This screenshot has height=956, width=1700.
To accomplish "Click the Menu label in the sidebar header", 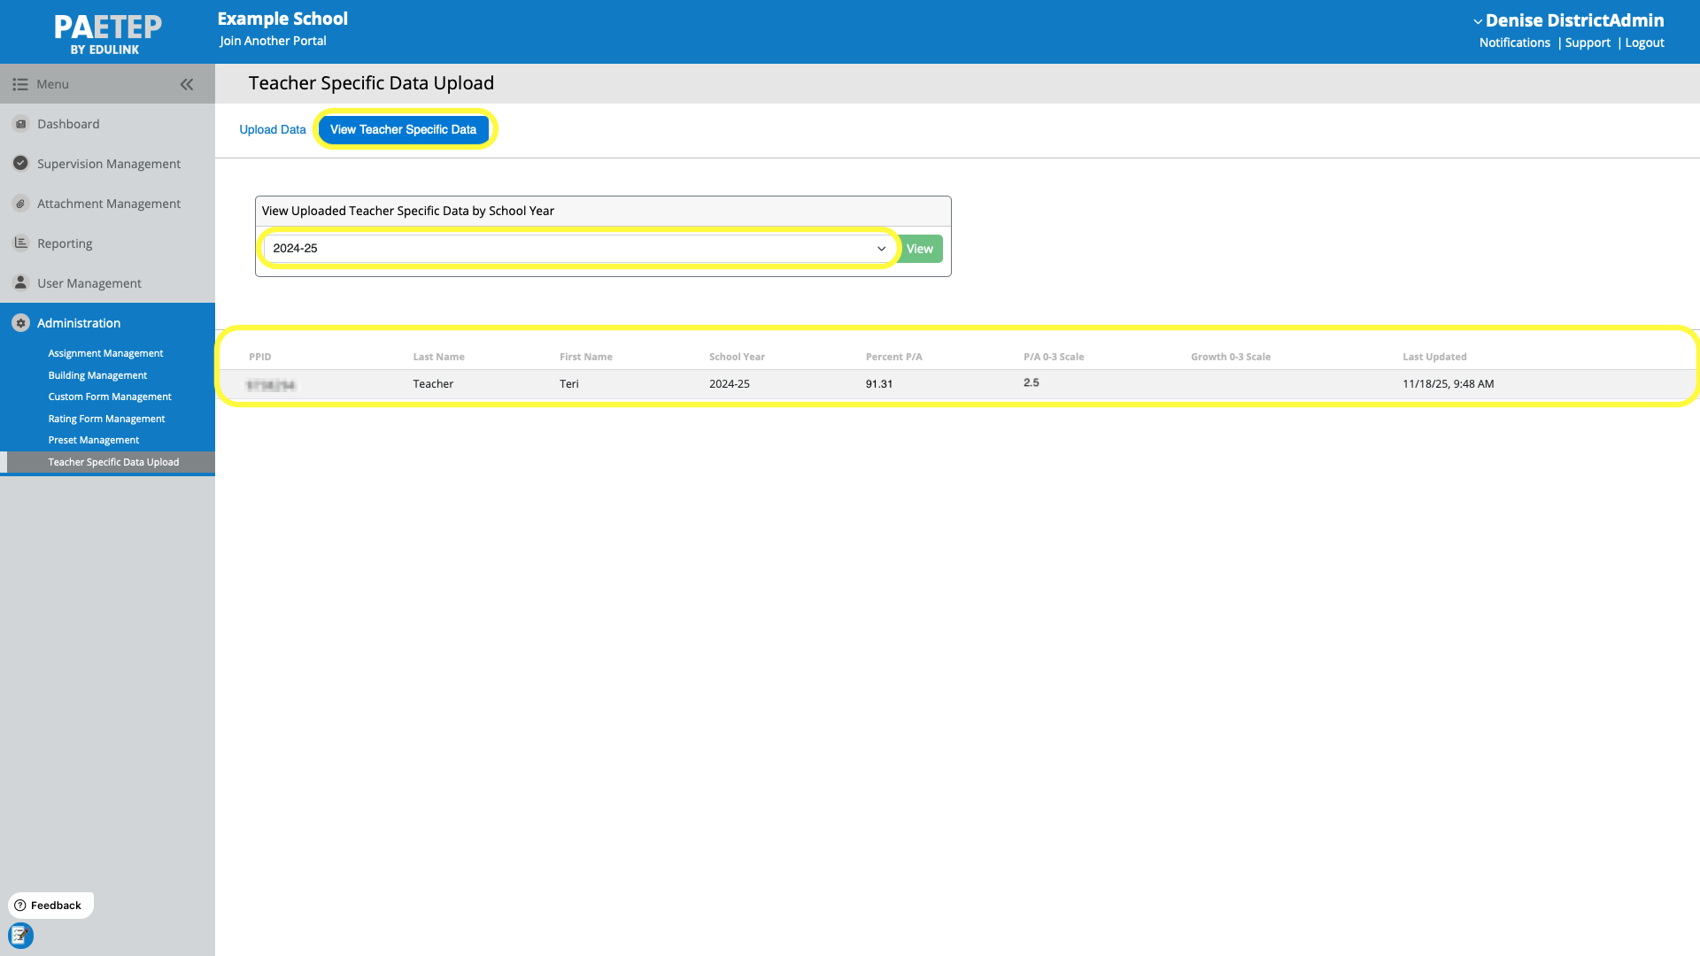I will pyautogui.click(x=53, y=84).
